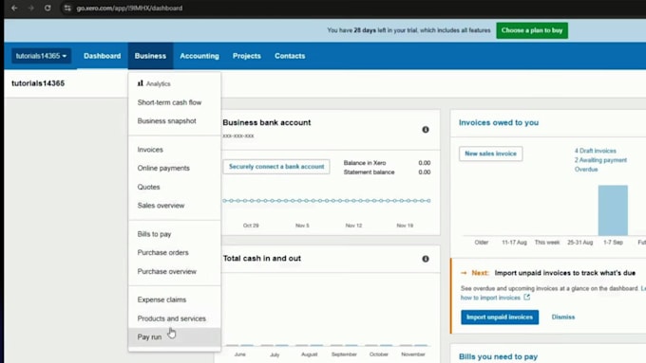Click the Total cash in and out title

coord(262,258)
